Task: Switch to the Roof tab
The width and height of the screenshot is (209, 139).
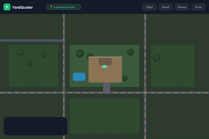Action: coord(166,7)
